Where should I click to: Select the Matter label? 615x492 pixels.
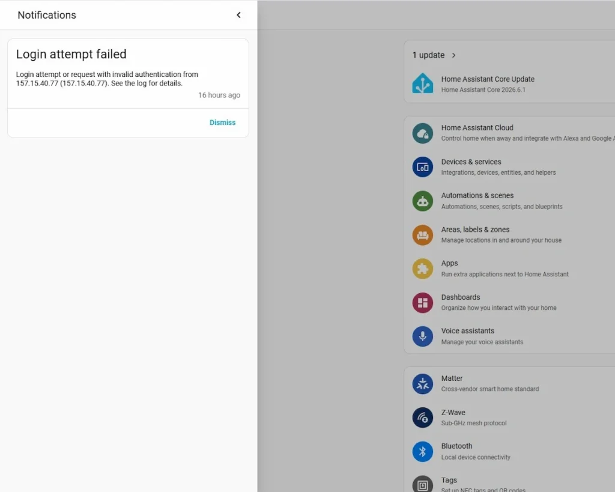(x=452, y=378)
